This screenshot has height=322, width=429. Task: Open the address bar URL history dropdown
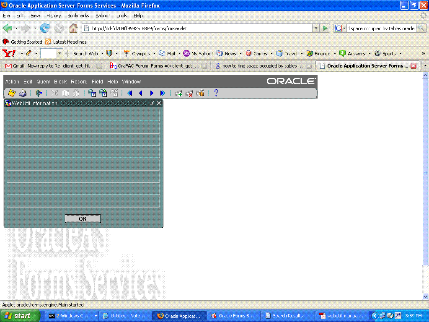click(x=315, y=29)
